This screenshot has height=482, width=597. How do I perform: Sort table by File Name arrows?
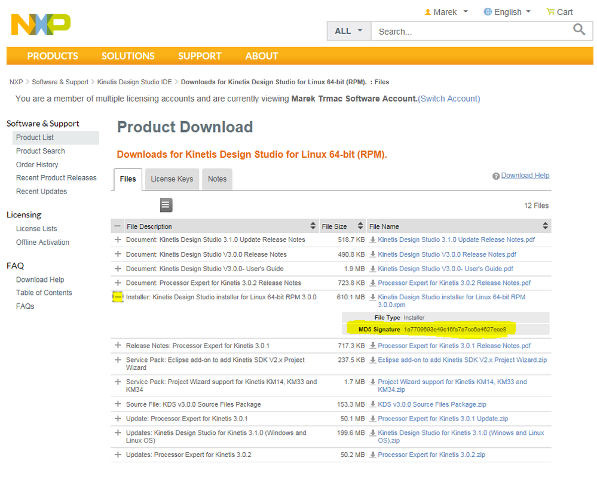(545, 226)
